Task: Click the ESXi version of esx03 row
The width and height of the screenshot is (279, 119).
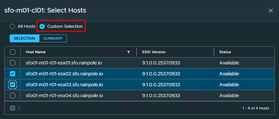Action: (161, 85)
